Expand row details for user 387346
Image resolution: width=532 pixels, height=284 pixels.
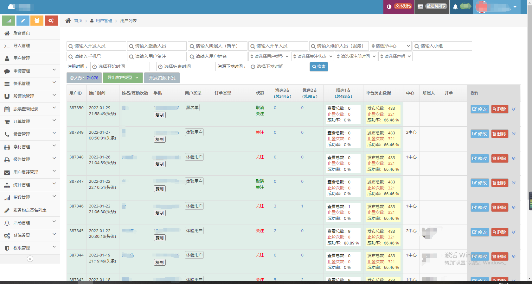[514, 207]
